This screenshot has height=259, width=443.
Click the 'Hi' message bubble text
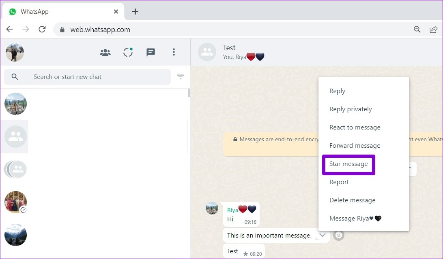(x=230, y=219)
